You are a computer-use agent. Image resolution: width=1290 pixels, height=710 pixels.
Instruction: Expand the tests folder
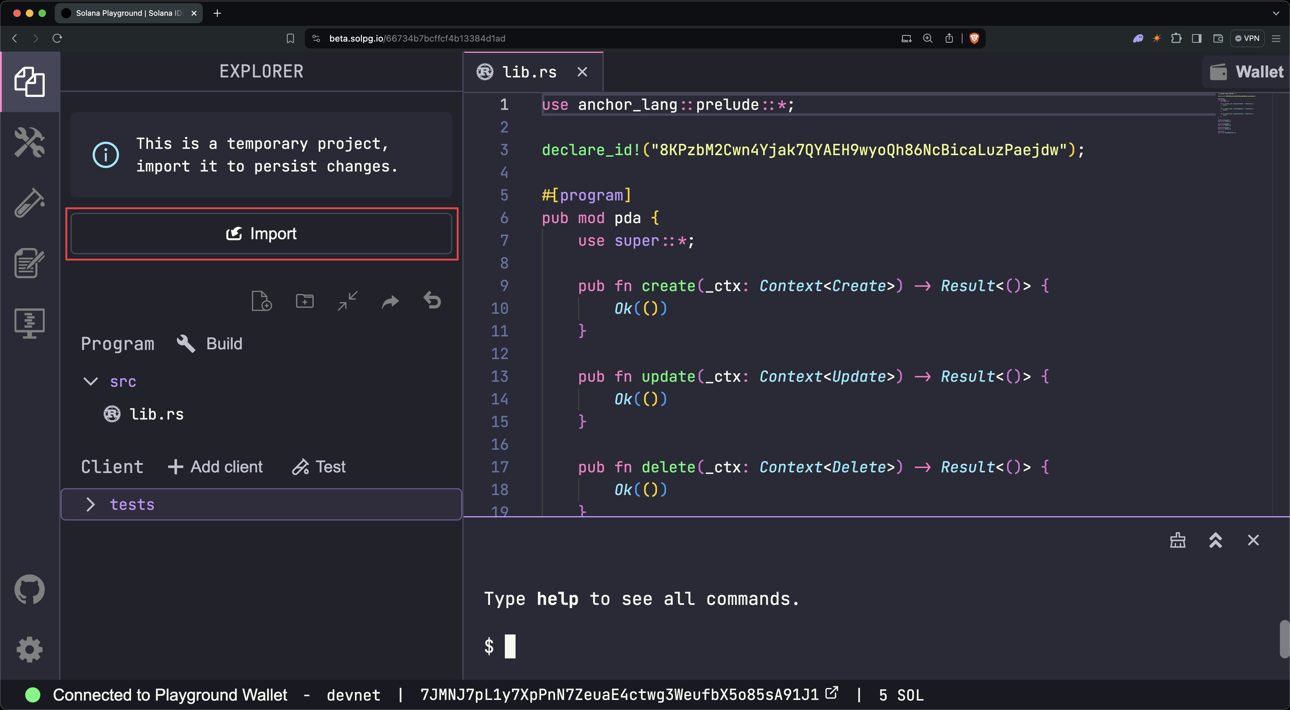91,504
